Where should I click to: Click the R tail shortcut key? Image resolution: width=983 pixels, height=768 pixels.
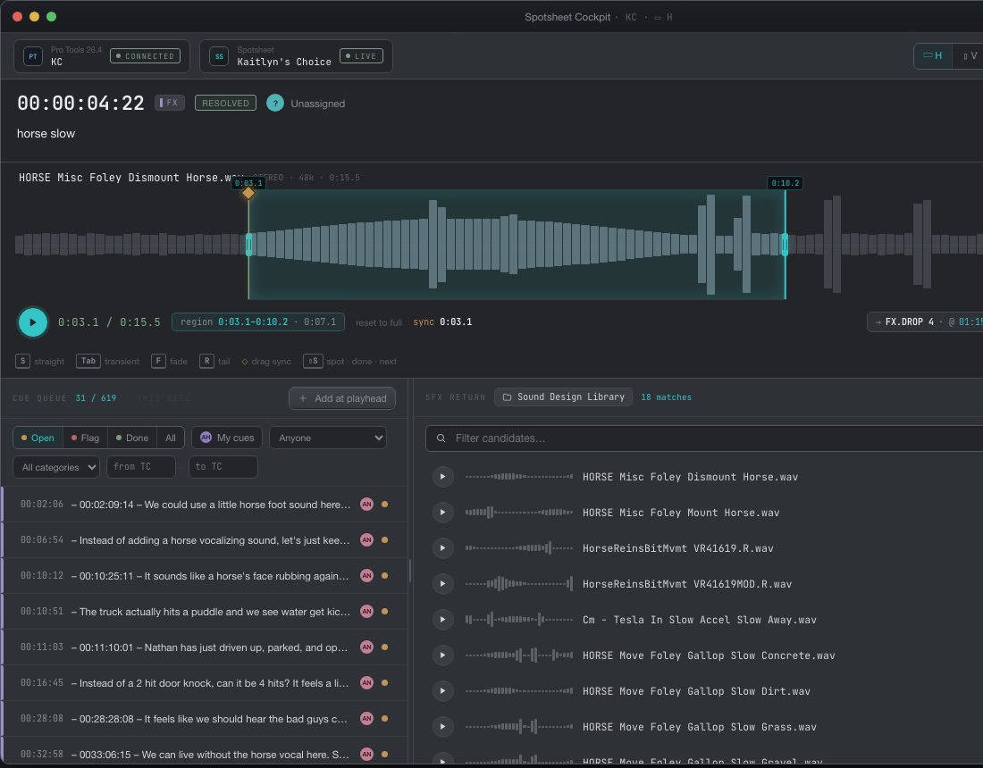point(207,361)
